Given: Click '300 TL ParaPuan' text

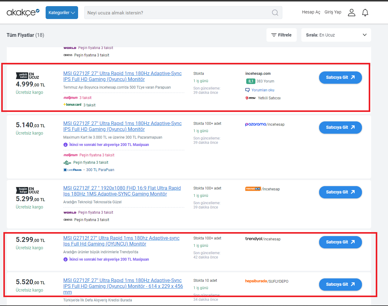Looking at the screenshot, I should [x=100, y=170].
